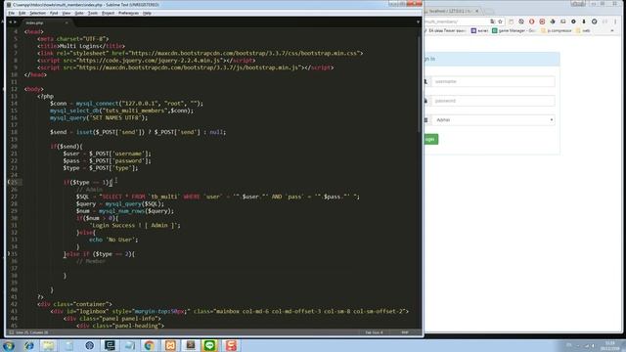Open the 'game Manager' bookmark
This screenshot has height=352, width=626.
514,30
